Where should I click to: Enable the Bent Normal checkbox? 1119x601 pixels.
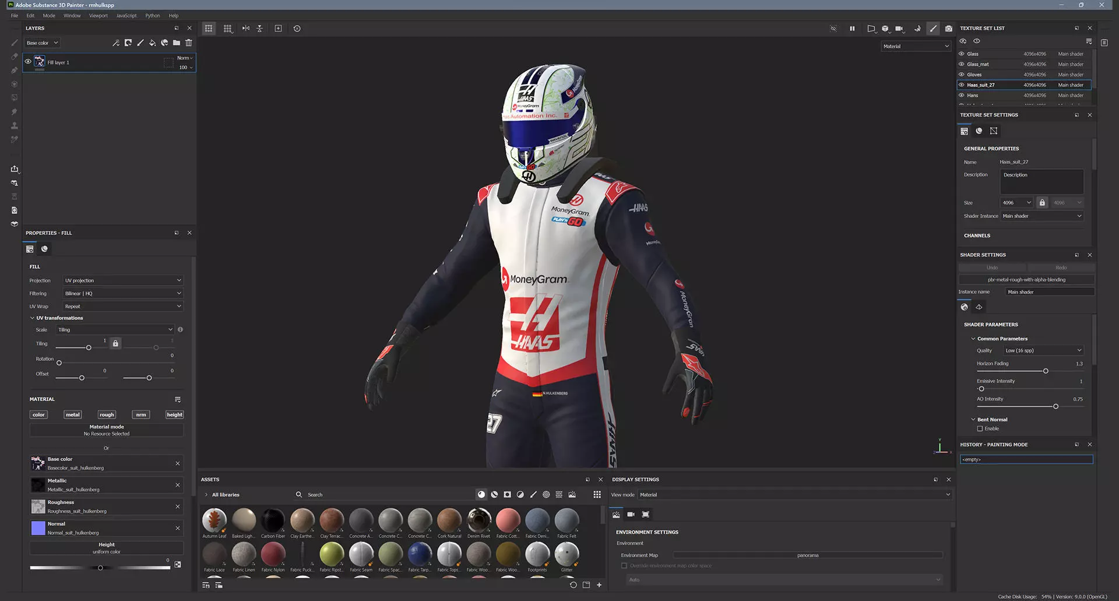[980, 428]
